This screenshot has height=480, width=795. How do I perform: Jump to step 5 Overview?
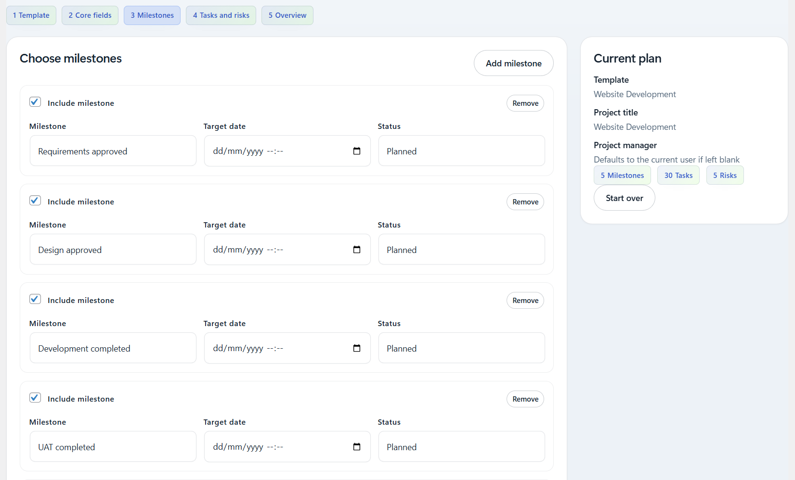[x=287, y=15]
